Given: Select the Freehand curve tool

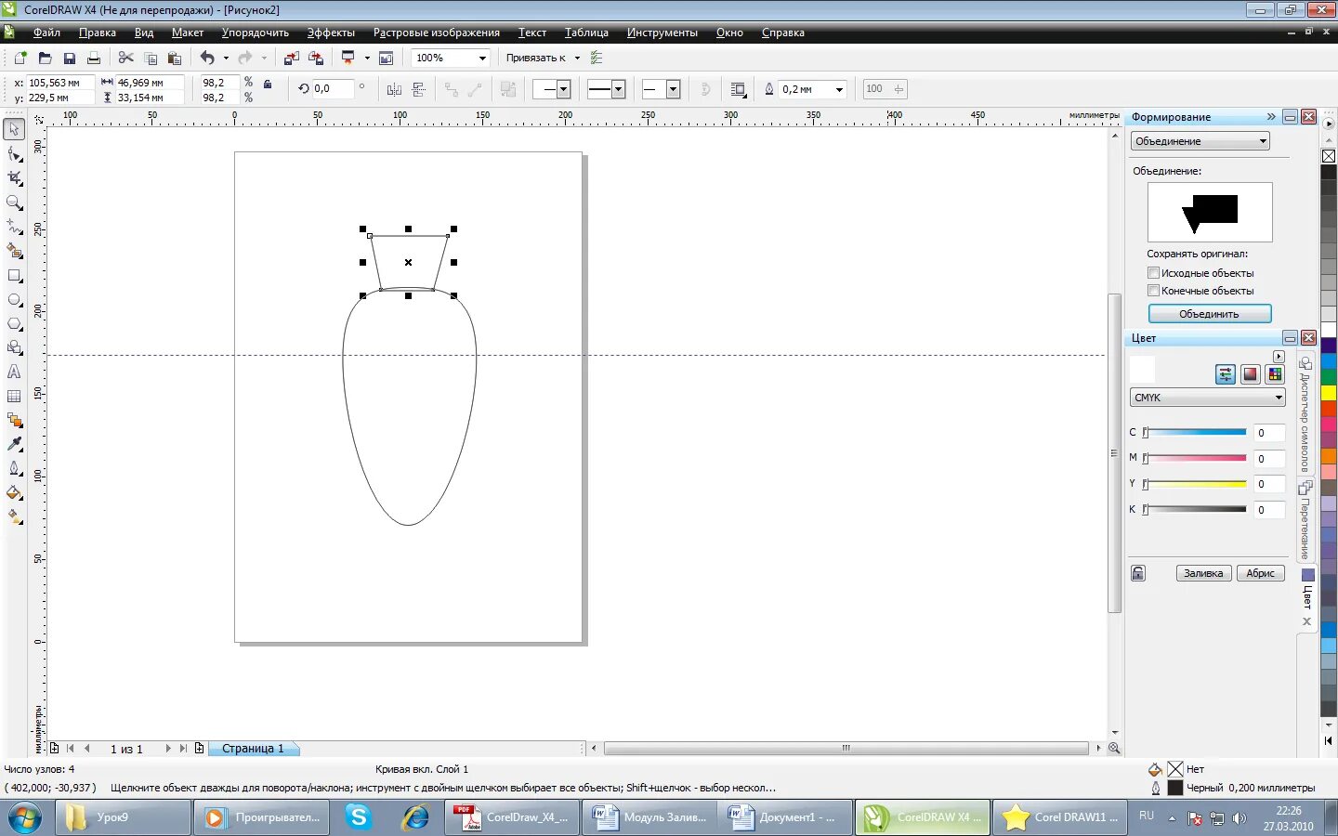Looking at the screenshot, I should [14, 227].
